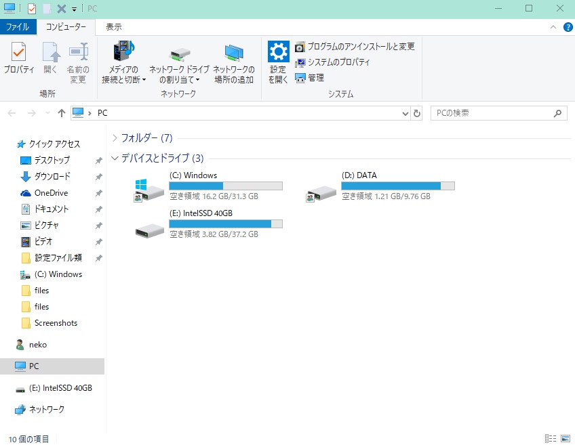Expand the Folders (フォルダー) group
The image size is (575, 447).
pos(115,138)
